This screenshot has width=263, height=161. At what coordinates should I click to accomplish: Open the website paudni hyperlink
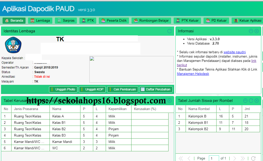click(235, 52)
